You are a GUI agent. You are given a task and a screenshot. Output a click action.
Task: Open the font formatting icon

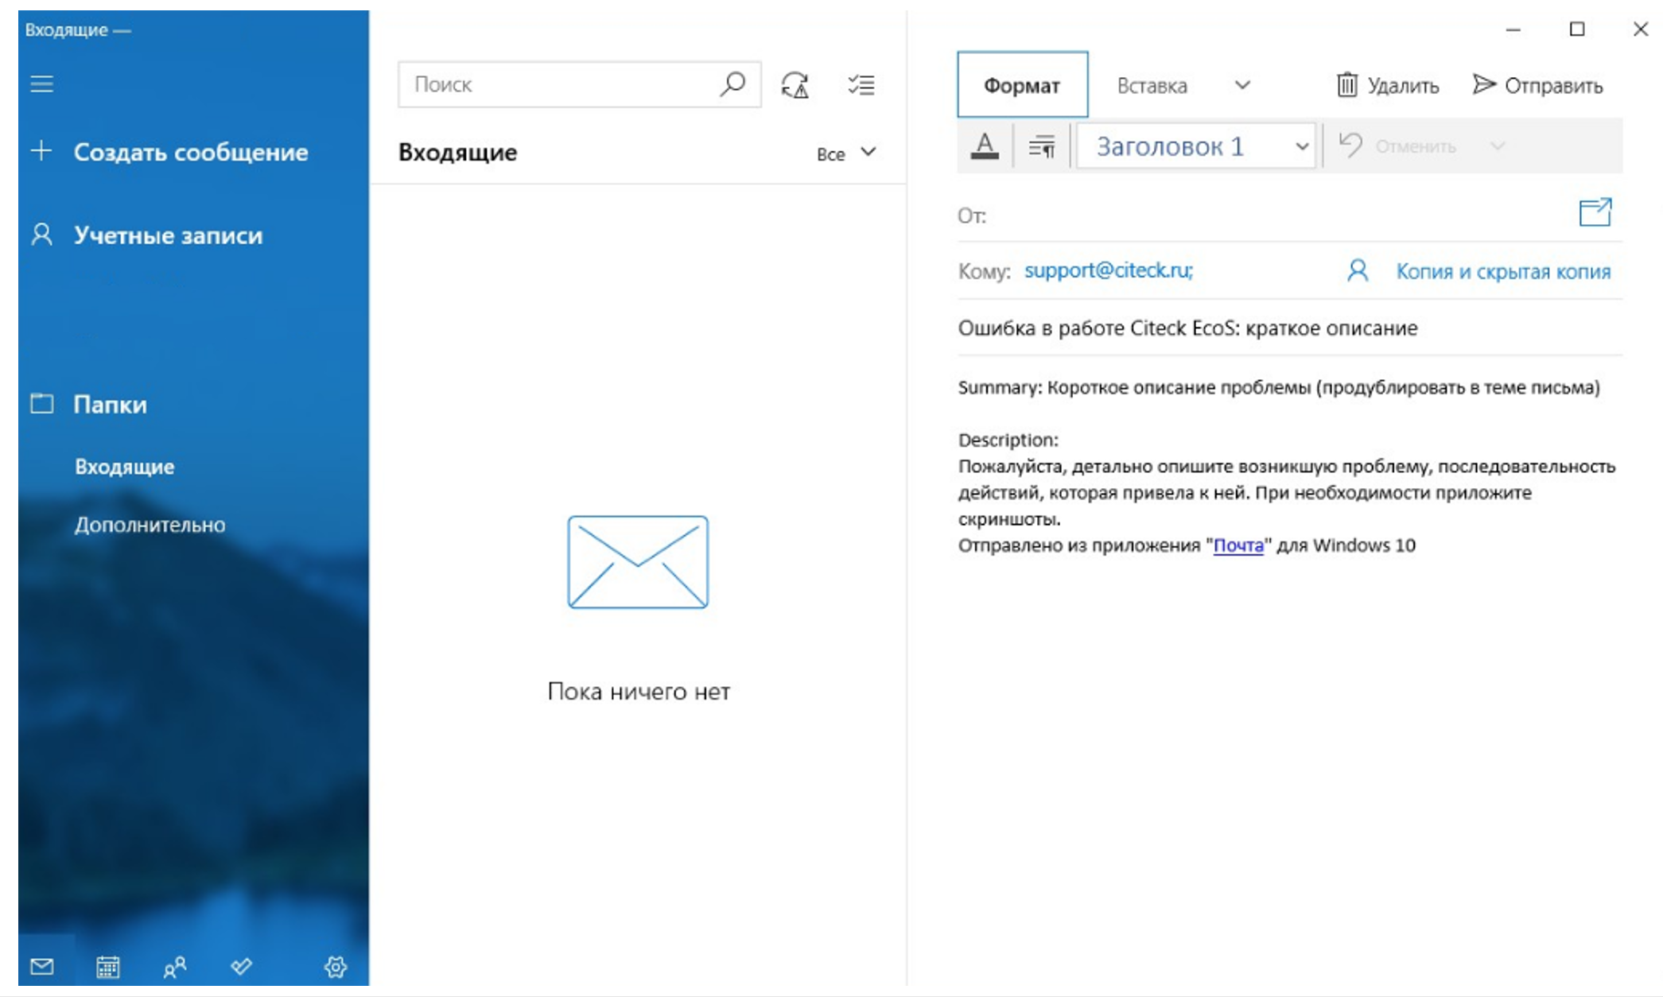(985, 146)
